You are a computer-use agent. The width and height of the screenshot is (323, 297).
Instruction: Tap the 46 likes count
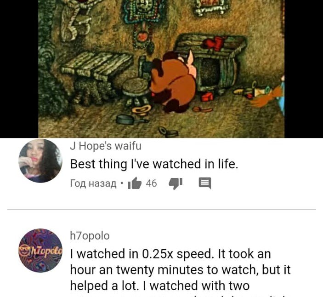tap(152, 183)
